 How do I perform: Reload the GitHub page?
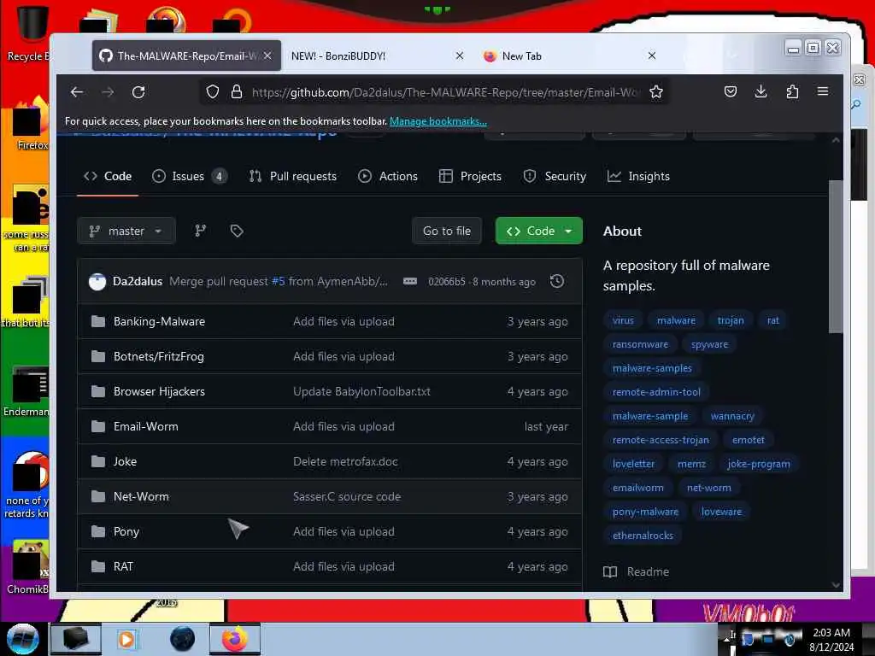tap(138, 92)
